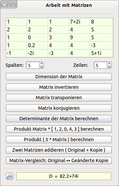Screen dimensions: 119x186
Task: Click the Spalten number input field
Action: click(33, 65)
